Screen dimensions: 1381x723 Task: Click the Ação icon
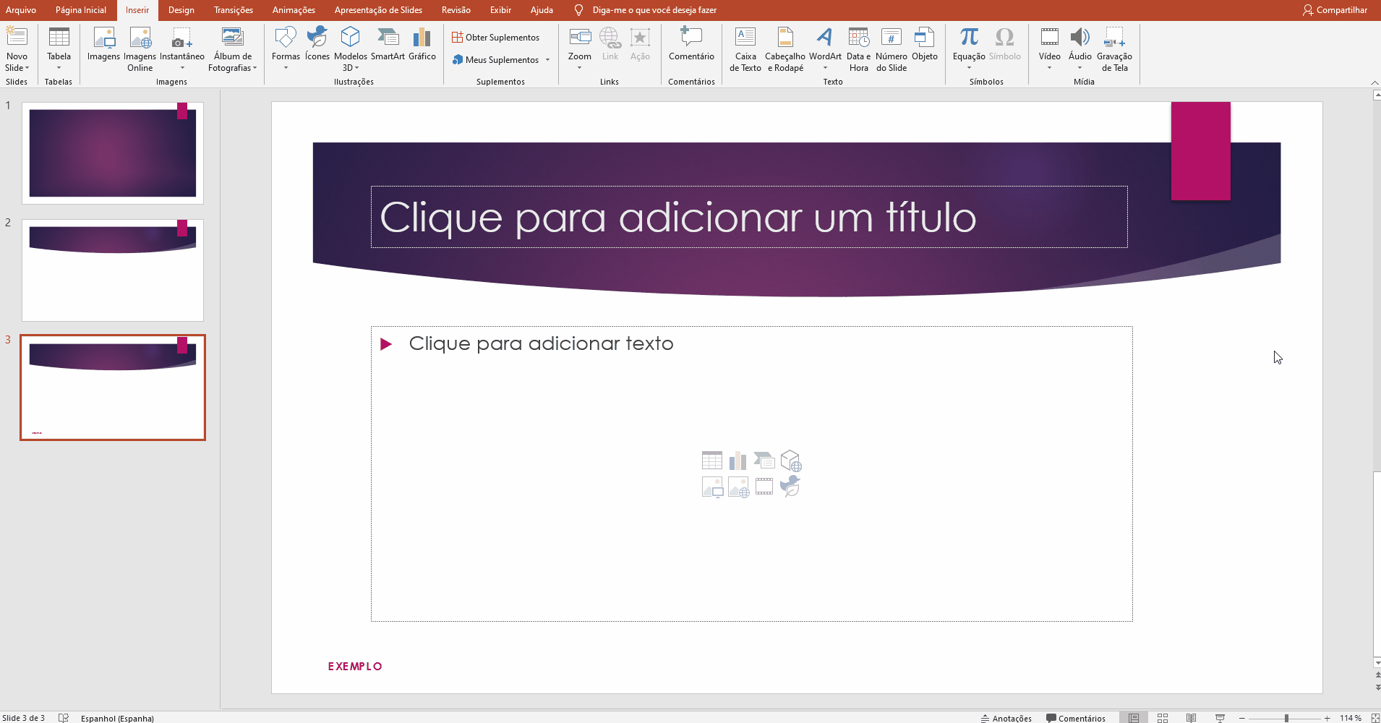(x=640, y=37)
